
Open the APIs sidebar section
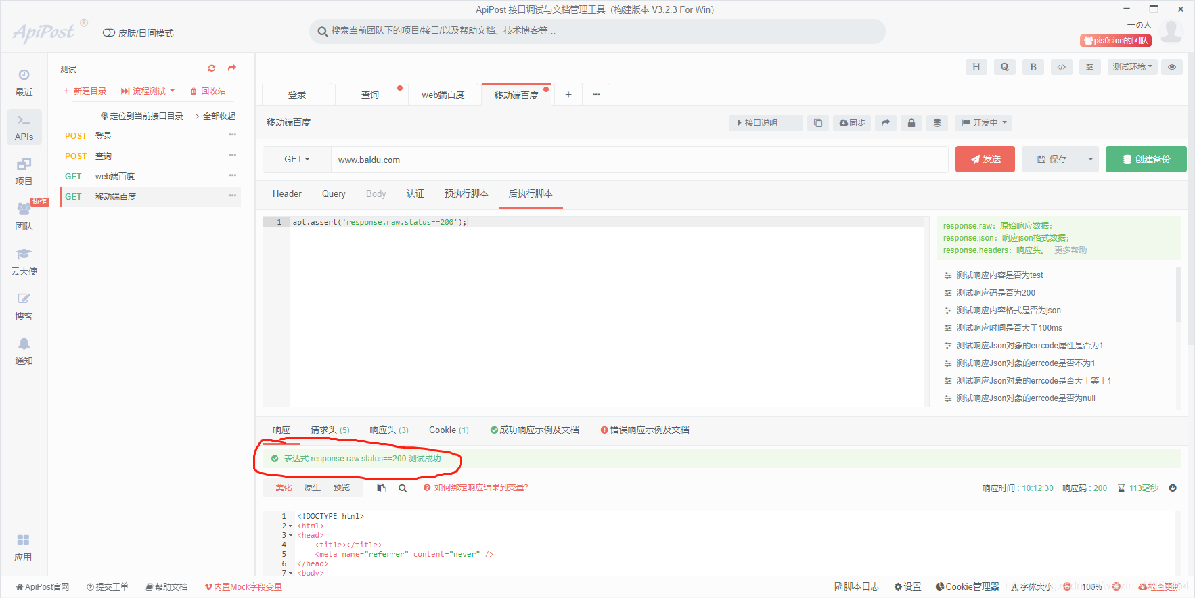pyautogui.click(x=24, y=127)
